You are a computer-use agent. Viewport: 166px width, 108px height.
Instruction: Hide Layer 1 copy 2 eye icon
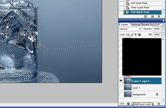[x=121, y=81]
